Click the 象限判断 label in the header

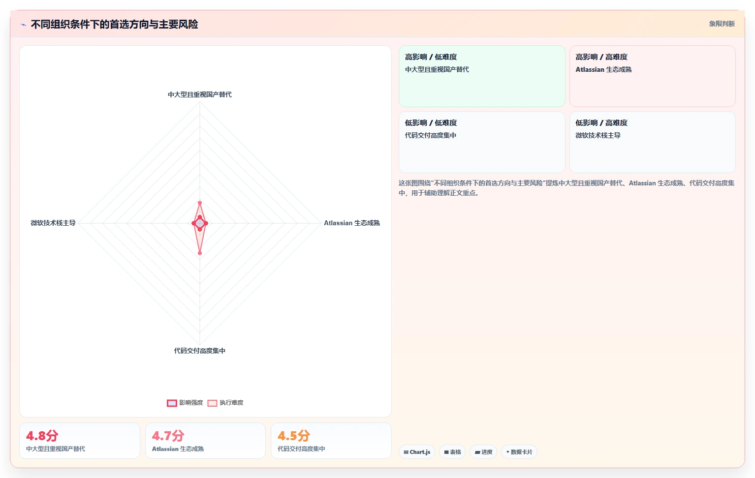point(722,24)
